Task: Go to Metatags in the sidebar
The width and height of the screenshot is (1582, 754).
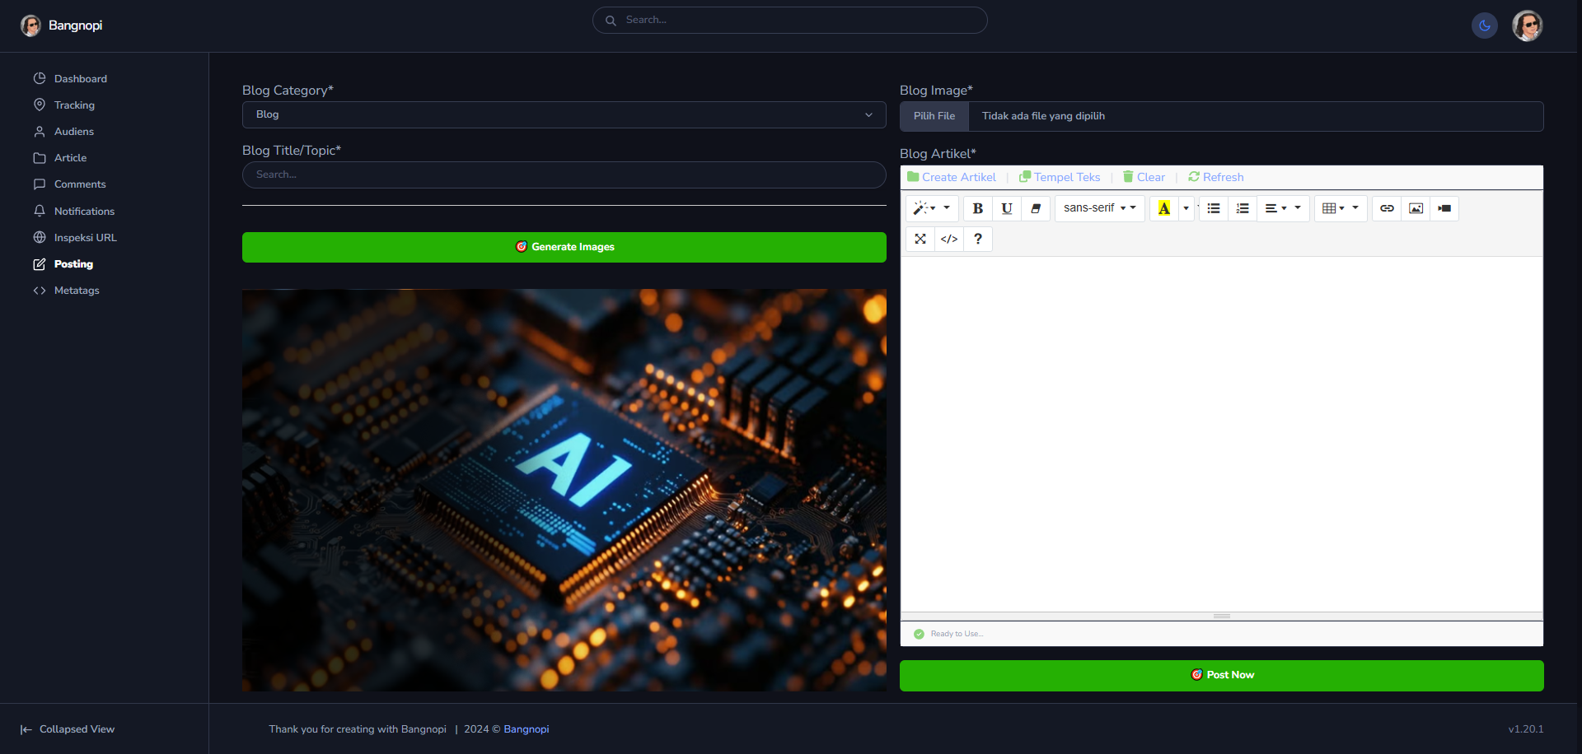Action: tap(77, 291)
